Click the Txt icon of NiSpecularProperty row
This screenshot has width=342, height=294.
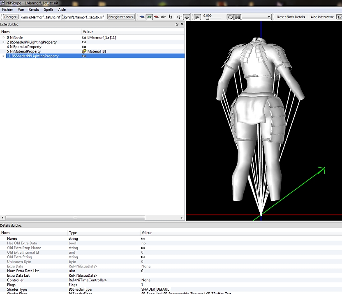point(84,47)
